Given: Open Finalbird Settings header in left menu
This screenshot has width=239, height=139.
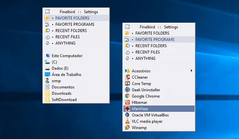Looking at the screenshot, I should [x=76, y=12].
